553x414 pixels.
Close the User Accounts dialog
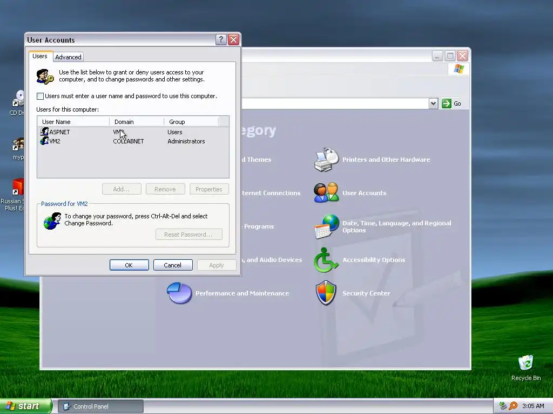tap(233, 39)
